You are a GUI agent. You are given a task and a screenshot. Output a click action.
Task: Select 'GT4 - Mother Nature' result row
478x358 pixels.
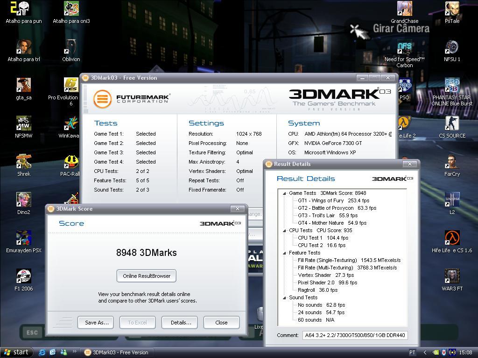tap(332, 223)
